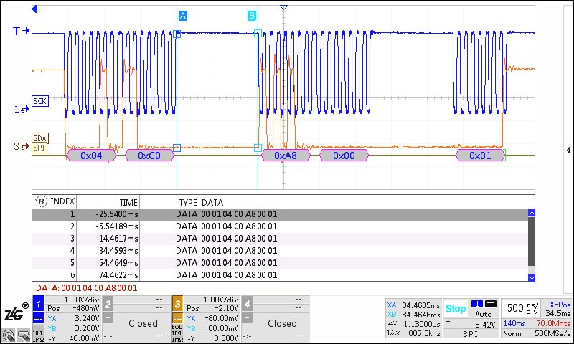Click channel 1 DC coupling icon
574x344 pixels.
(39, 318)
